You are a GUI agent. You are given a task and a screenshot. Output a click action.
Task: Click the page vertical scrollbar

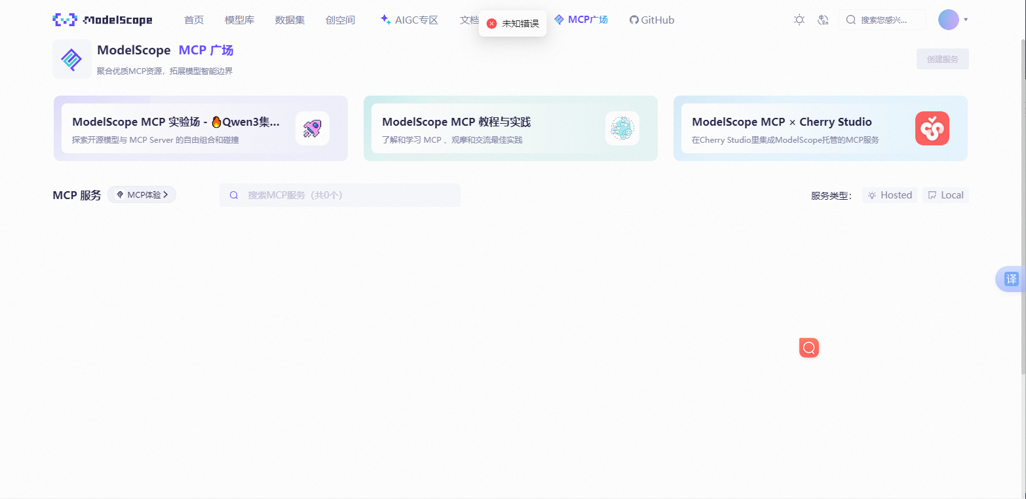click(1023, 206)
